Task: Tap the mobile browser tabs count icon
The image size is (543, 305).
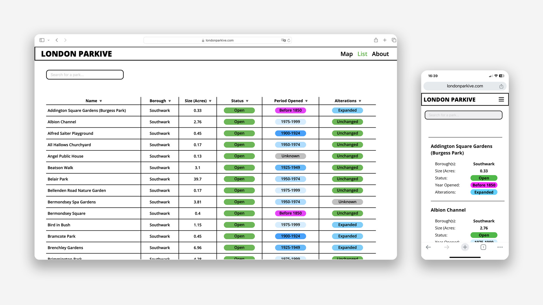Action: point(483,247)
